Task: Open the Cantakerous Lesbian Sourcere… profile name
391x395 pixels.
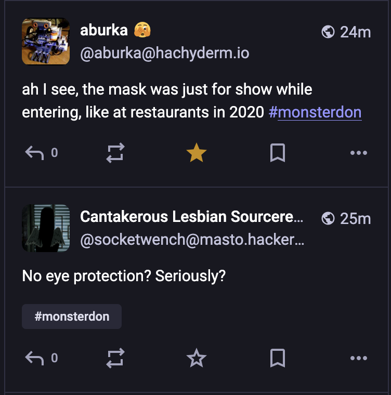Action: [191, 217]
